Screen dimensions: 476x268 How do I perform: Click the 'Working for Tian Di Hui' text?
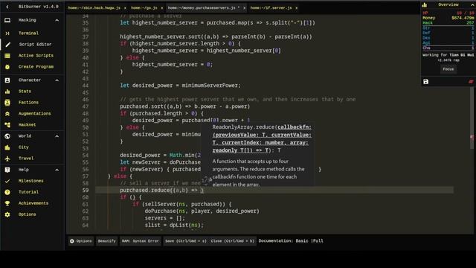point(448,55)
